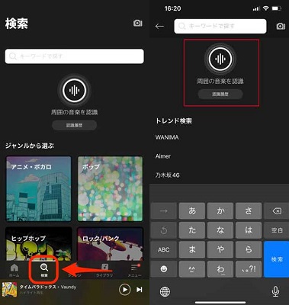Screen dimensions: 289x305
Task: Tap the ら key on keyboard
Action: pyautogui.click(x=249, y=249)
